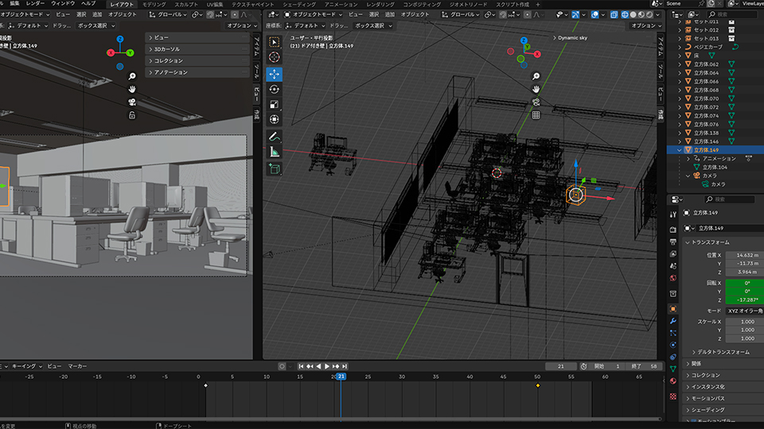764x429 pixels.
Task: Click the pan hand icon in left viewport
Action: pos(132,89)
